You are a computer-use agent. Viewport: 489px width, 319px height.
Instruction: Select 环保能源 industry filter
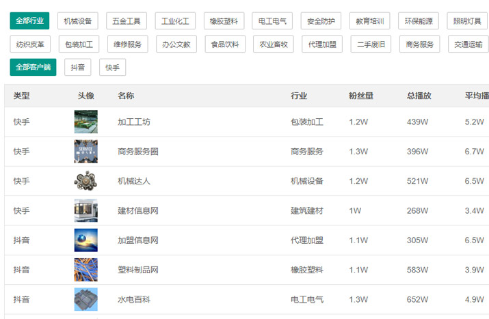pyautogui.click(x=419, y=21)
